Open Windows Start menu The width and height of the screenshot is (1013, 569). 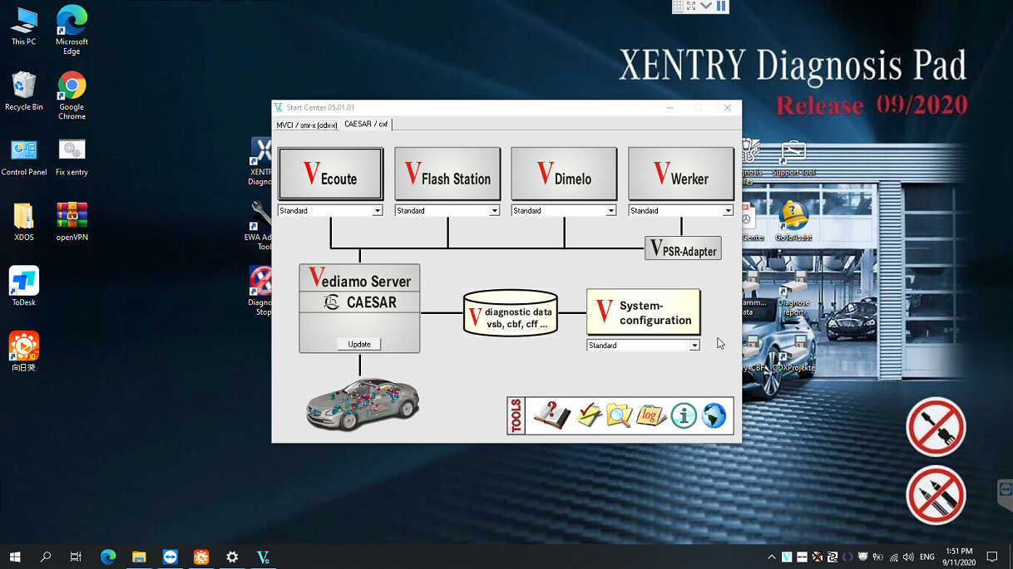tap(15, 557)
